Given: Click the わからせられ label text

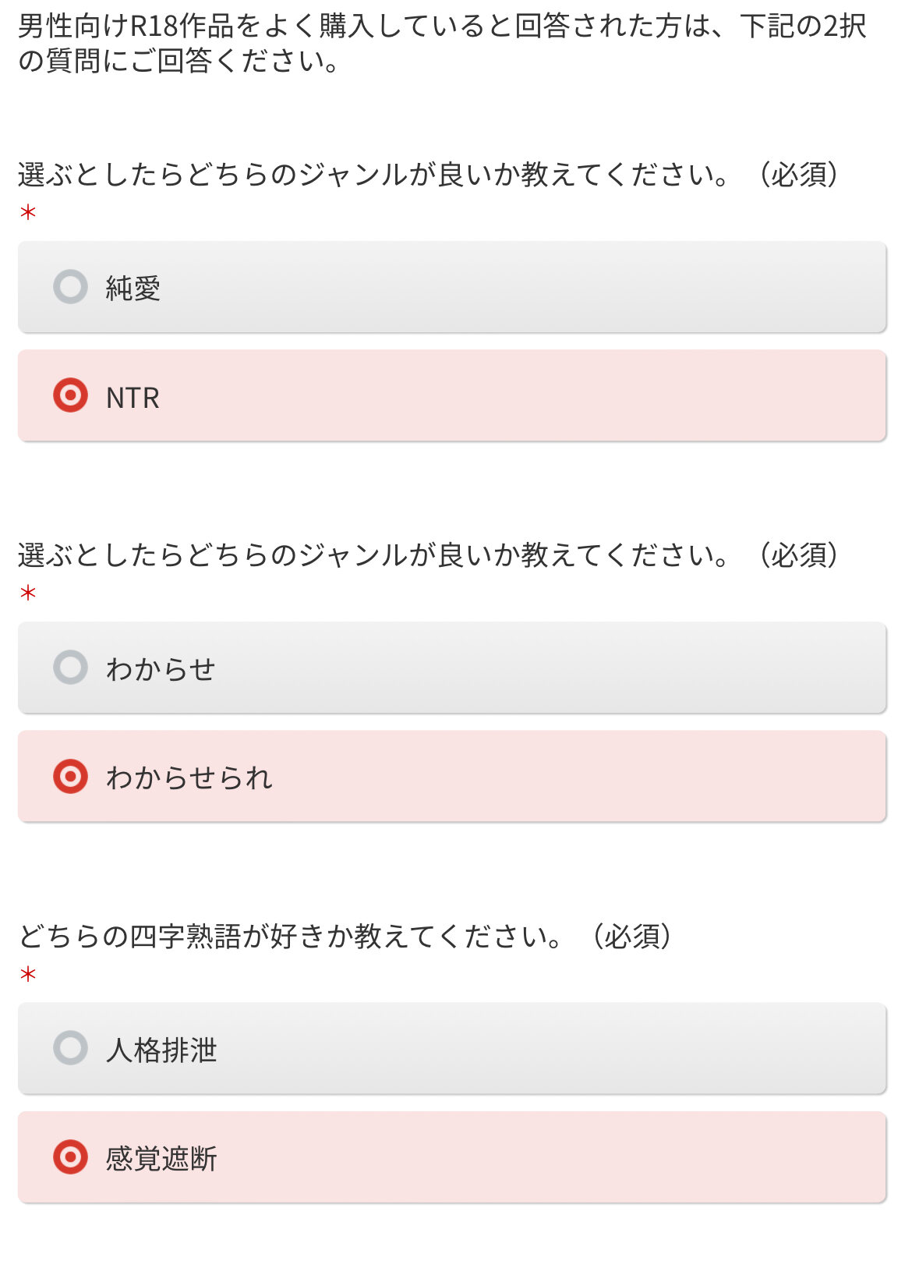Looking at the screenshot, I should (189, 778).
